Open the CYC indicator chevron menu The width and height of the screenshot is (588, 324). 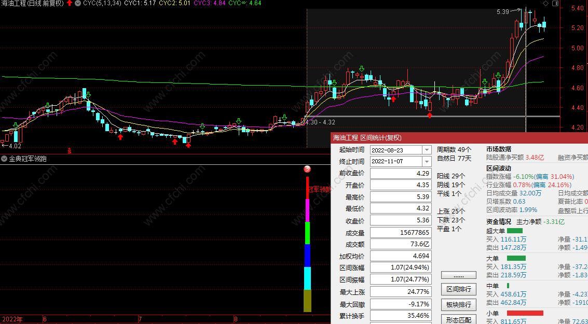click(78, 3)
